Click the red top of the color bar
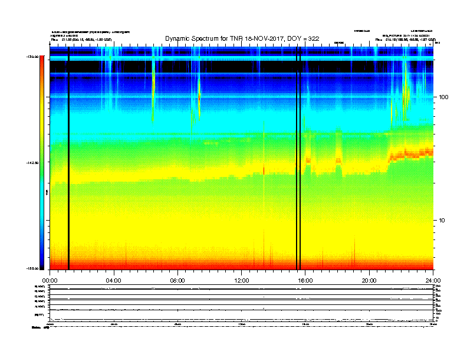467x361 pixels. click(x=42, y=60)
